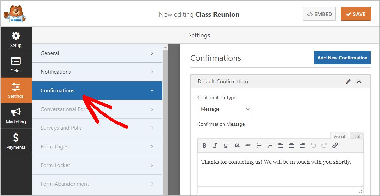Click the scroll-up arrow of the settings list
This screenshot has width=380, height=196.
(165, 47)
